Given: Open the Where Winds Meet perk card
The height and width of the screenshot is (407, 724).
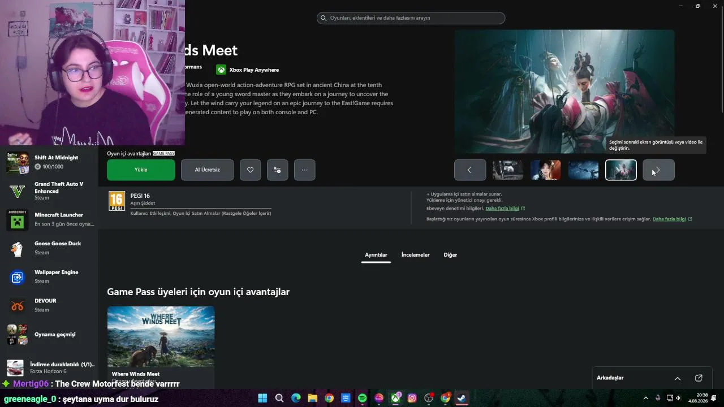Looking at the screenshot, I should (x=161, y=347).
